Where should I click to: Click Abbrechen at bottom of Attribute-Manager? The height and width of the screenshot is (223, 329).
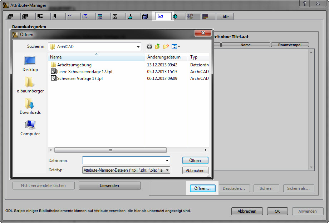[247, 211]
